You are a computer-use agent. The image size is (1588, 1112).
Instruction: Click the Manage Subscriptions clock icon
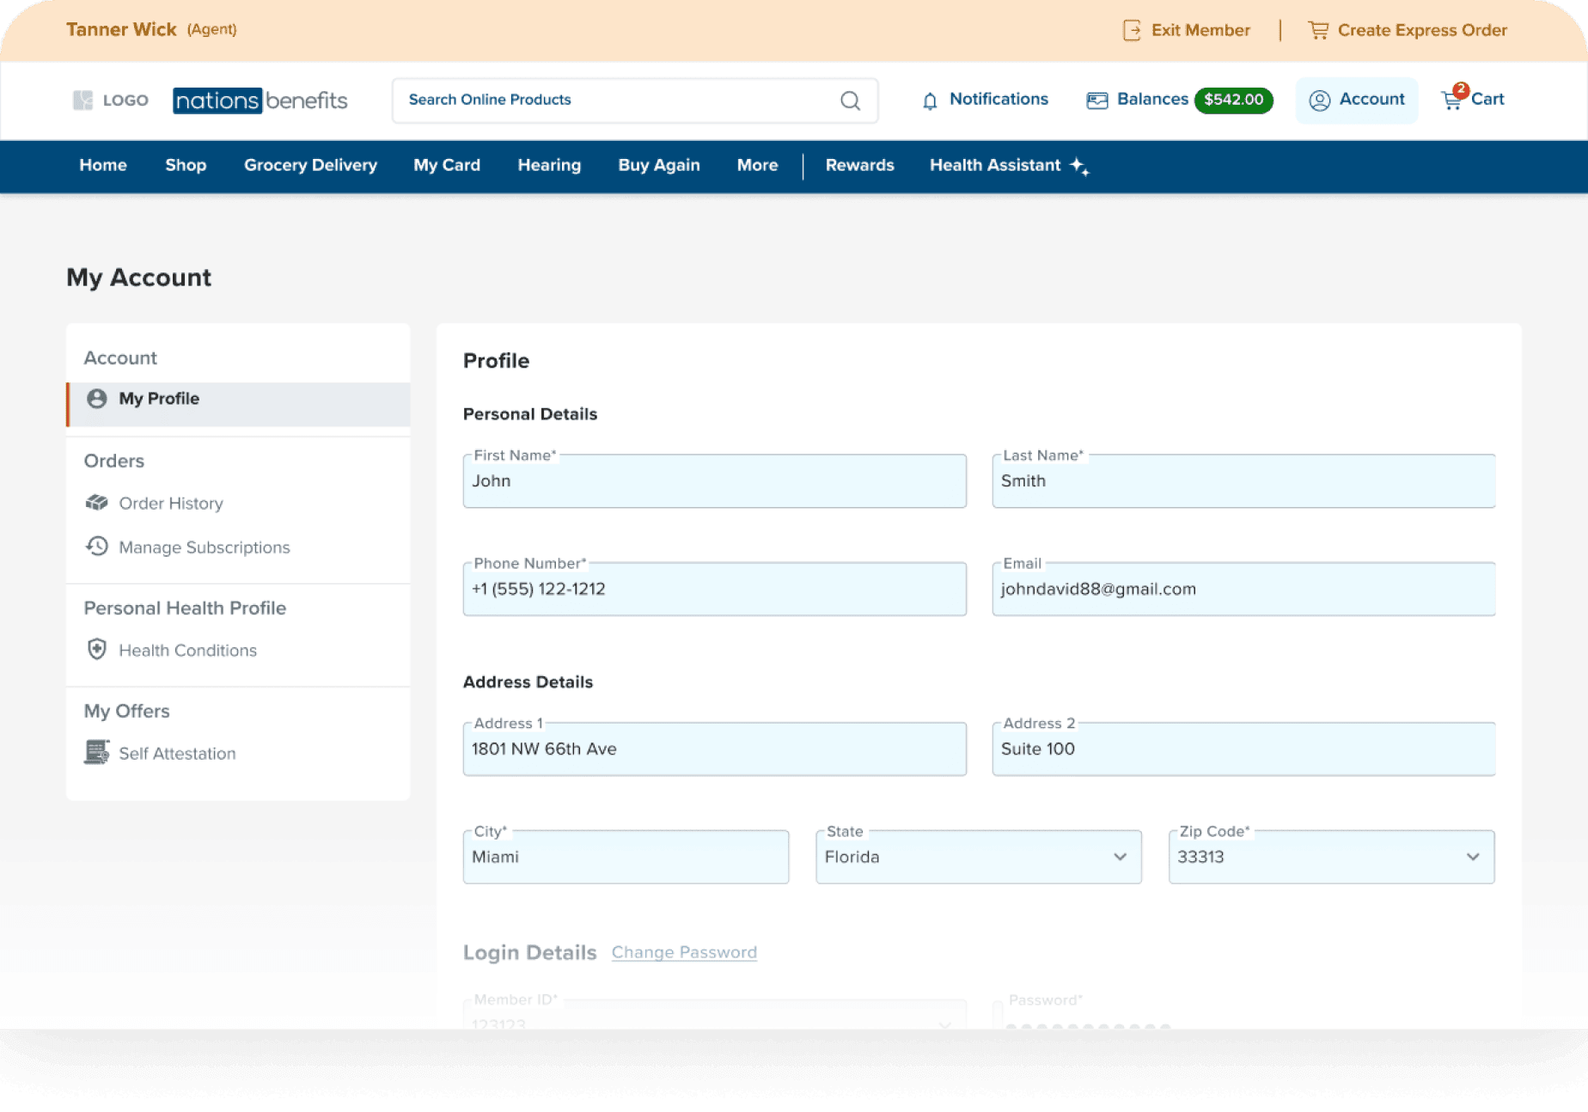click(97, 547)
